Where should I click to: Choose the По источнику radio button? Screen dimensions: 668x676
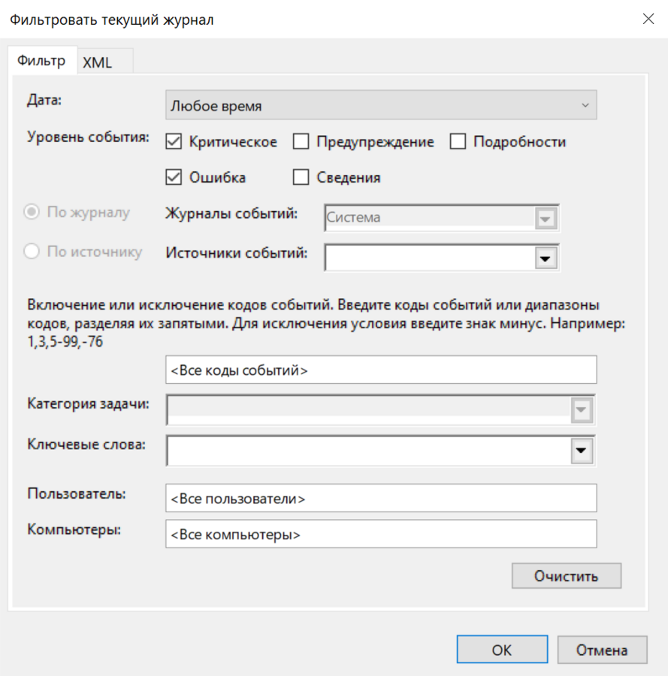[x=32, y=252]
